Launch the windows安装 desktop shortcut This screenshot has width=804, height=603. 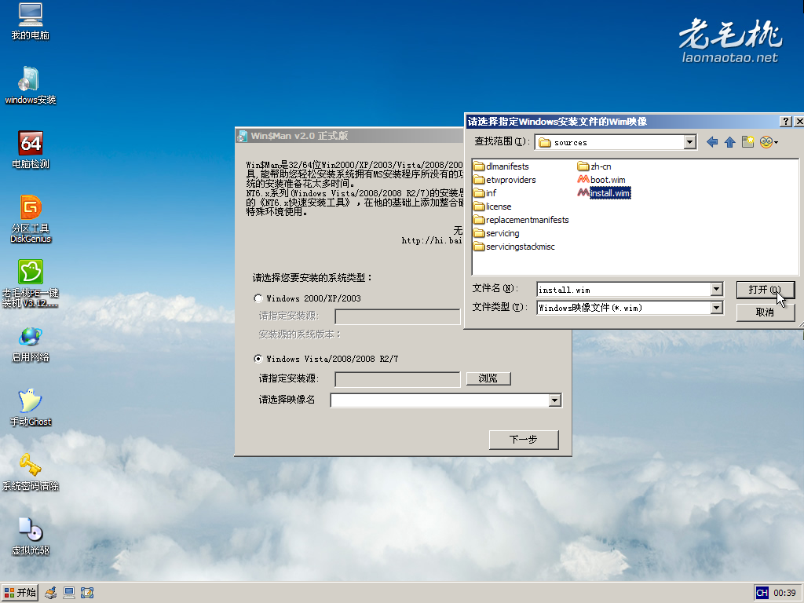pyautogui.click(x=31, y=86)
